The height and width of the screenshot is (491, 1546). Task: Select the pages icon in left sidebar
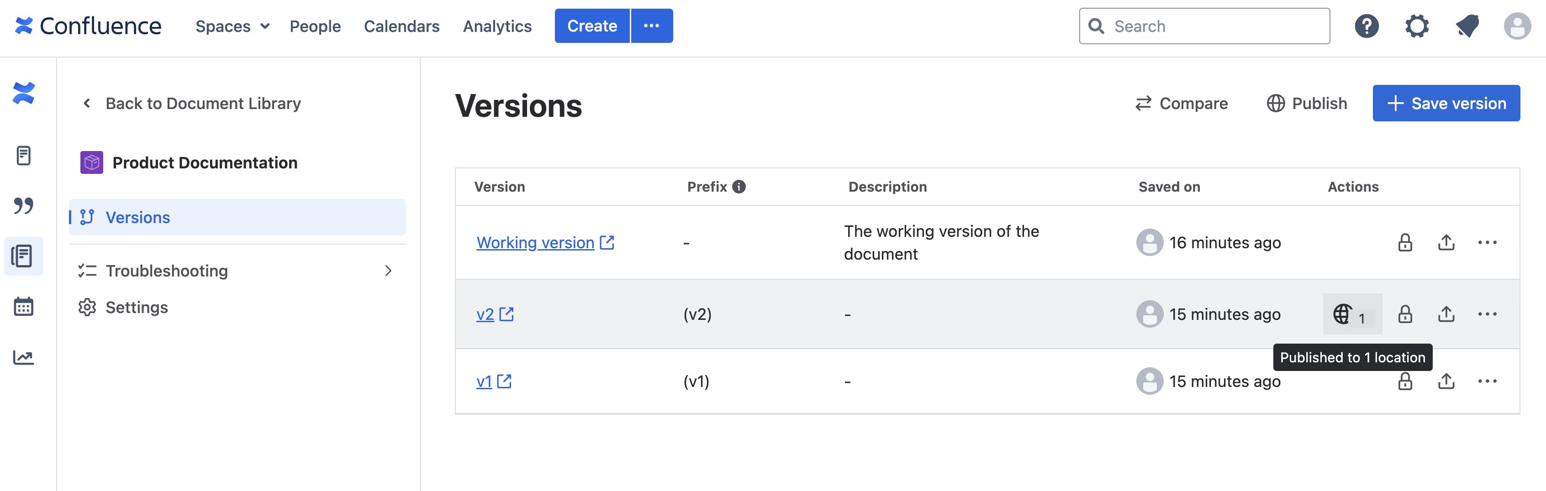click(23, 156)
